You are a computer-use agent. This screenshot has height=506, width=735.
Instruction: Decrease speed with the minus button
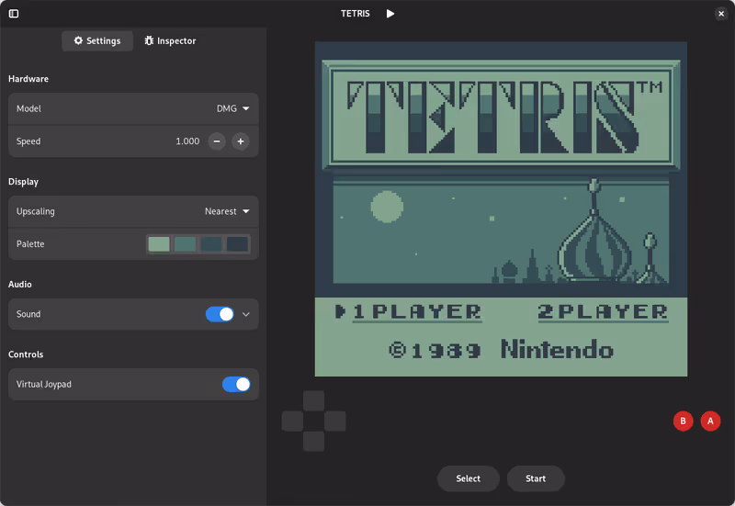tap(217, 141)
